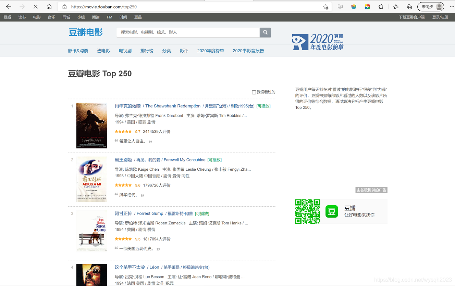Select 影评 navigation tab
Image resolution: width=455 pixels, height=286 pixels.
(x=184, y=51)
